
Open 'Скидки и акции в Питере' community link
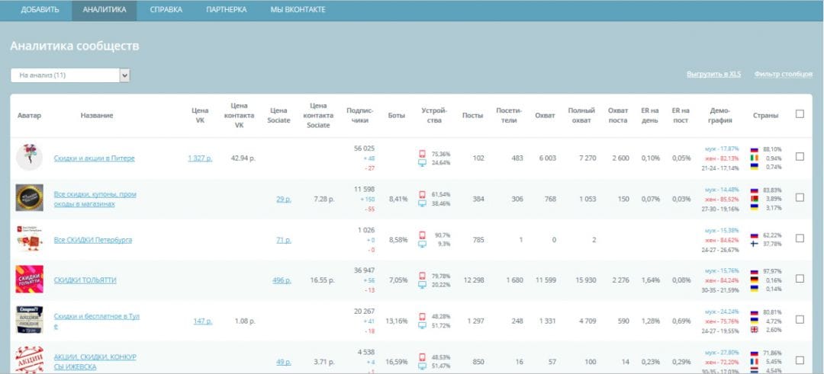(94, 158)
